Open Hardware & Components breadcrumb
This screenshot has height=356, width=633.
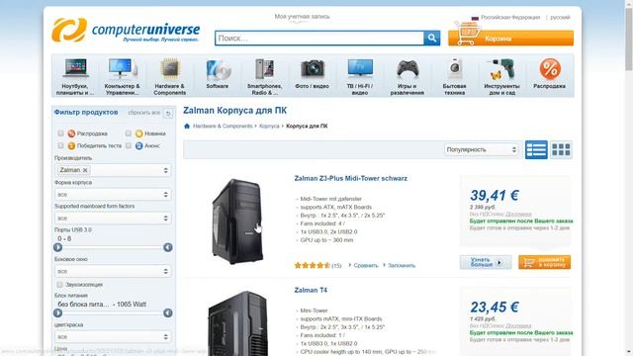223,126
